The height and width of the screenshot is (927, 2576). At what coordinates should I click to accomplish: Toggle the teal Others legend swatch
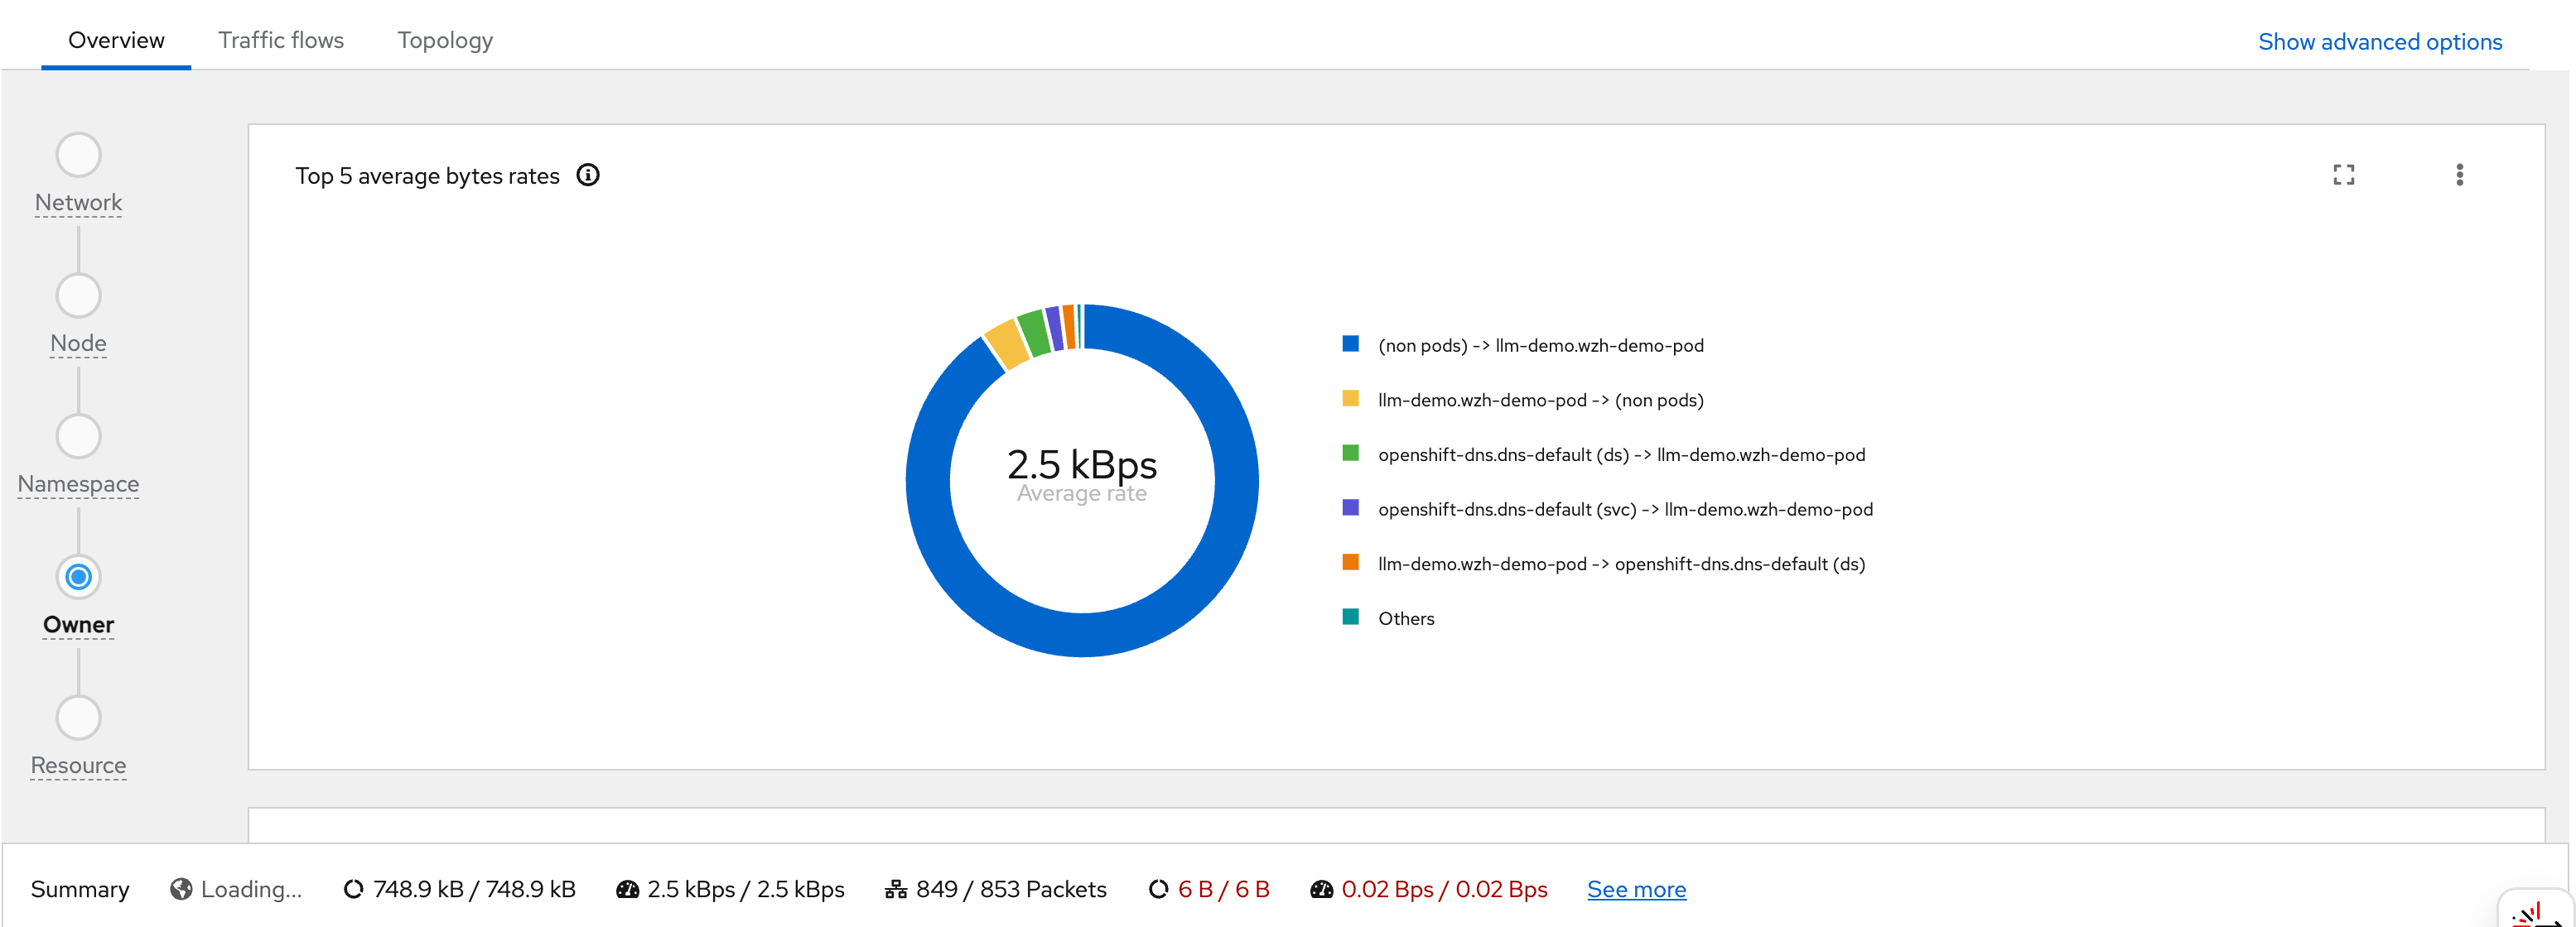[x=1350, y=617]
